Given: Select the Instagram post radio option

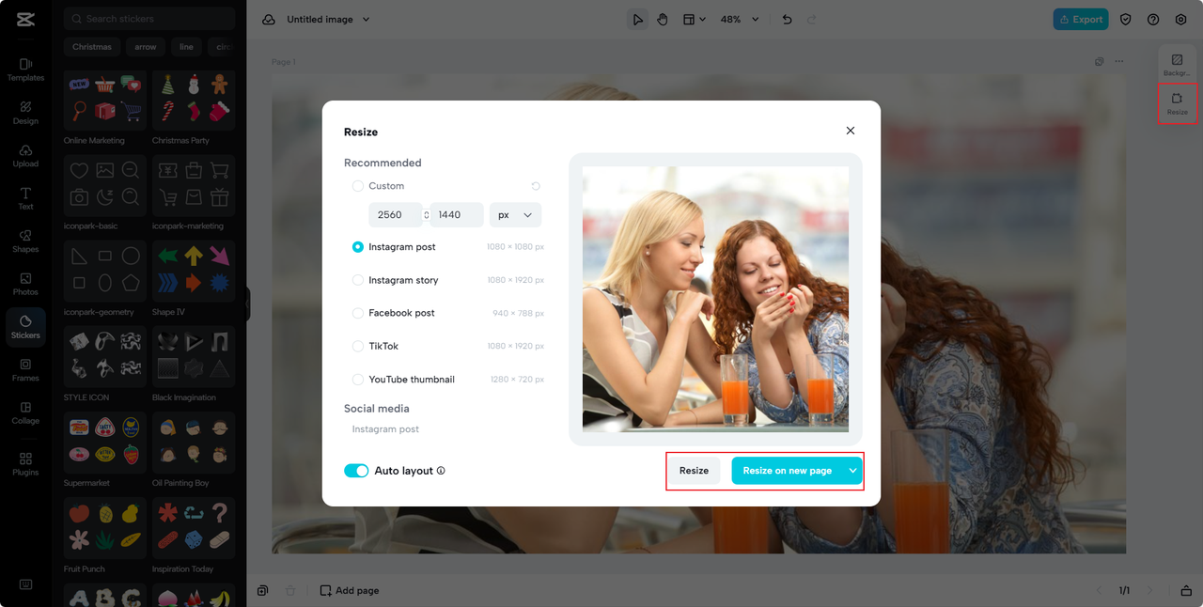Looking at the screenshot, I should (x=358, y=247).
